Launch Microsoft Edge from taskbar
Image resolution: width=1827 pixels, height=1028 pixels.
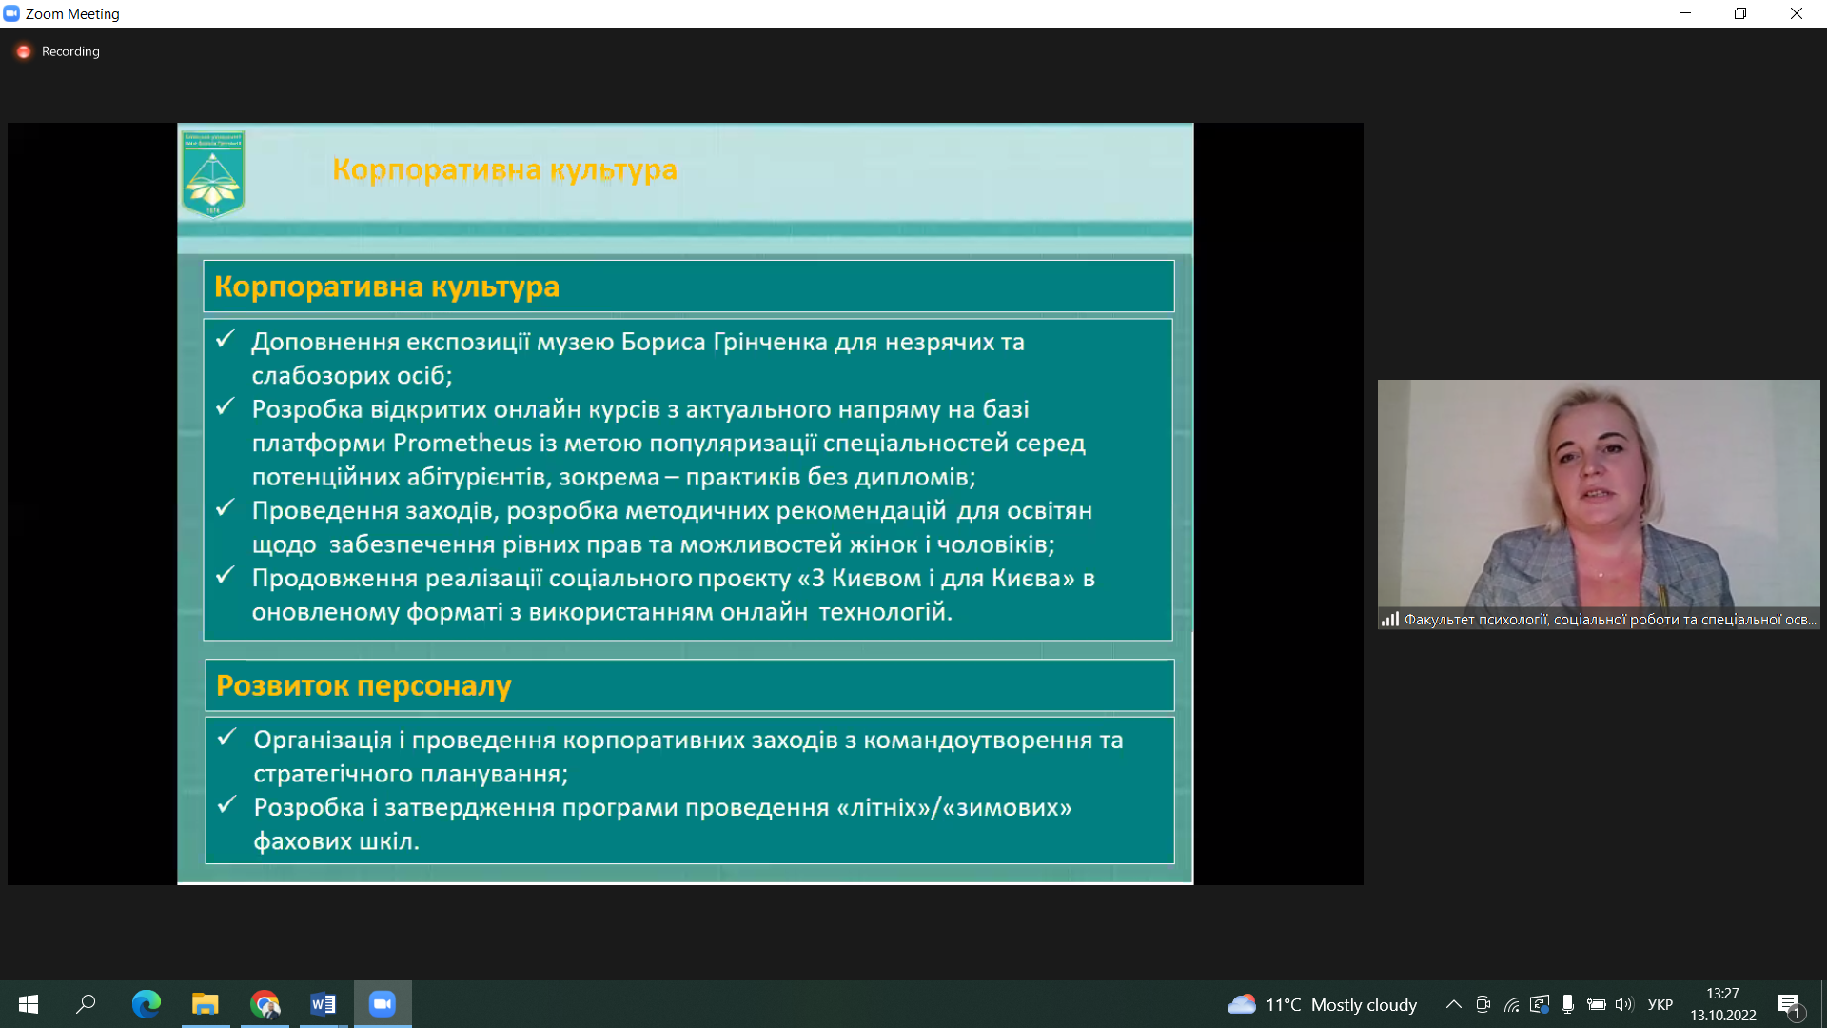click(146, 1004)
